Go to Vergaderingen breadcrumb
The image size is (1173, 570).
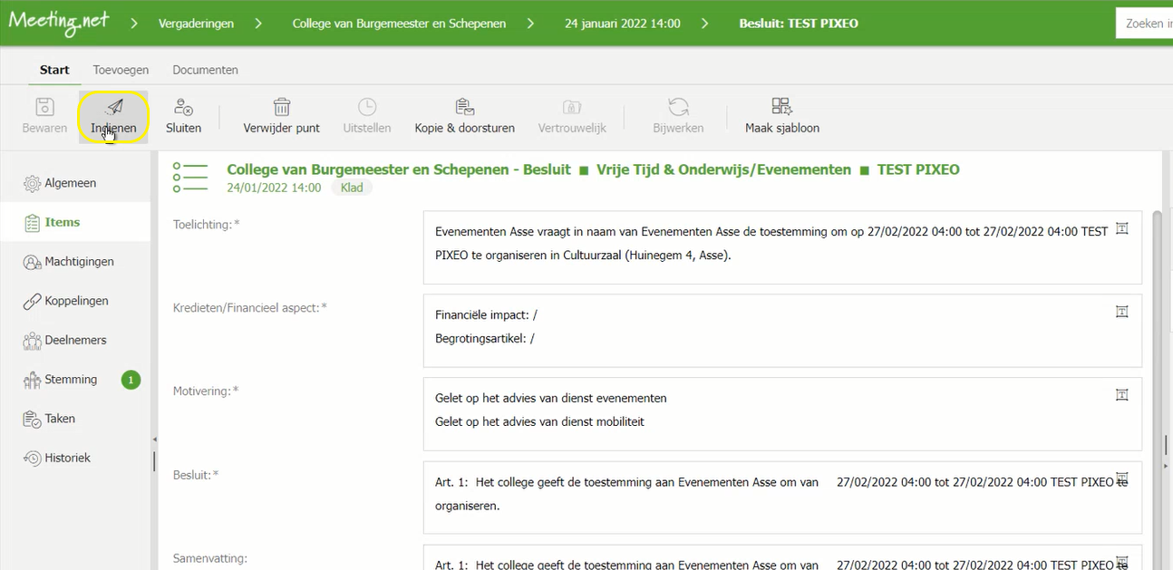coord(194,24)
